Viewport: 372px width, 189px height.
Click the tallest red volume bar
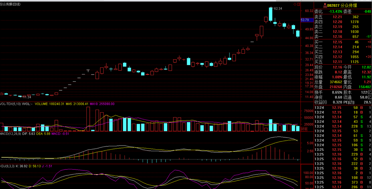coord(88,119)
